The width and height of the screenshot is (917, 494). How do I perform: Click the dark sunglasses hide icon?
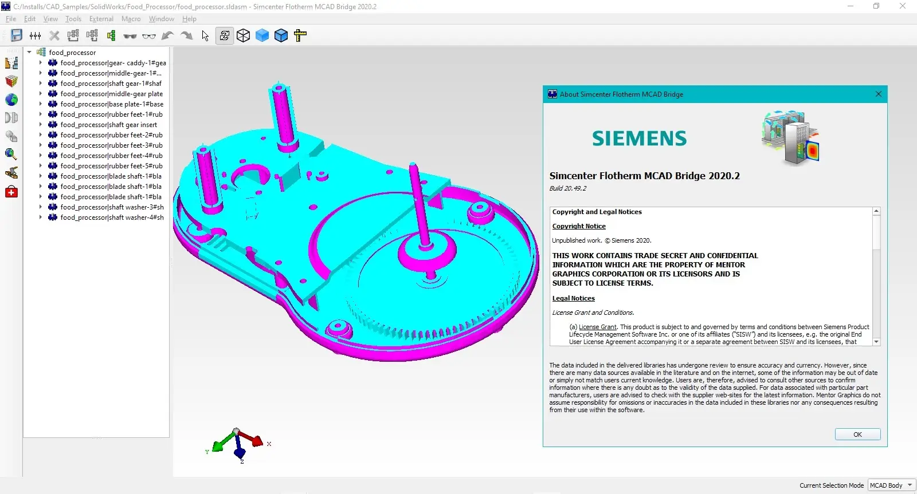[130, 36]
